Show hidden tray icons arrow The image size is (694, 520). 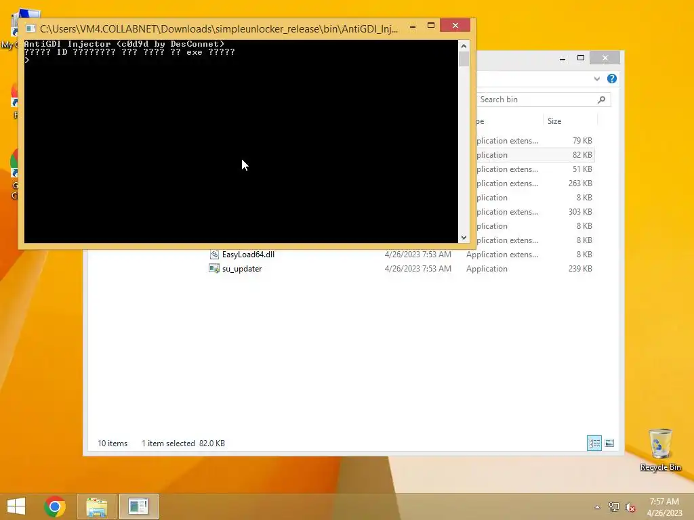tap(598, 507)
